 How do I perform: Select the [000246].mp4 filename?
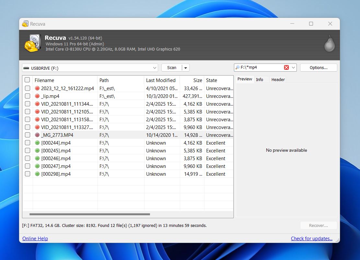pos(56,159)
